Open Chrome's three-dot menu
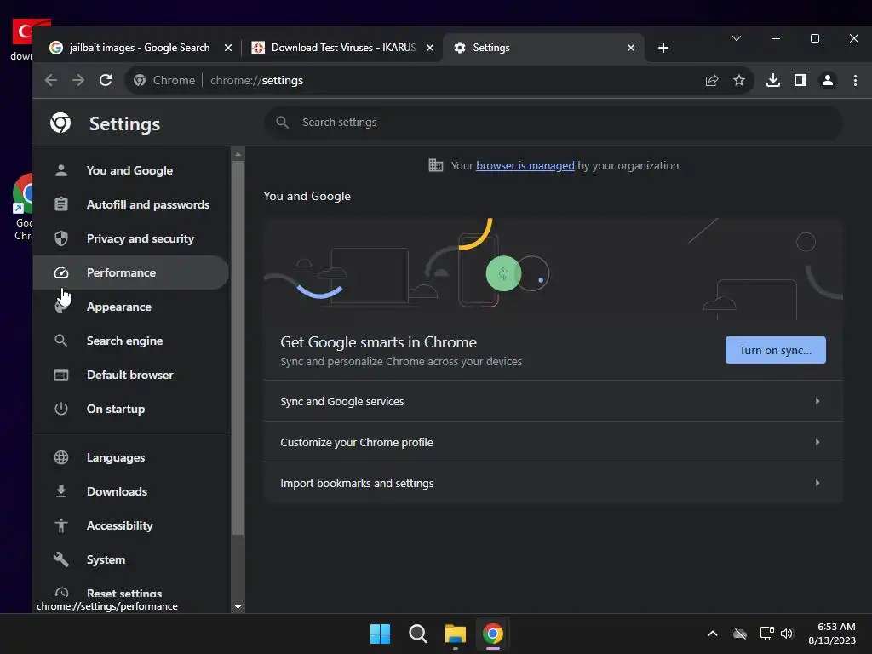The width and height of the screenshot is (872, 654). pos(855,80)
